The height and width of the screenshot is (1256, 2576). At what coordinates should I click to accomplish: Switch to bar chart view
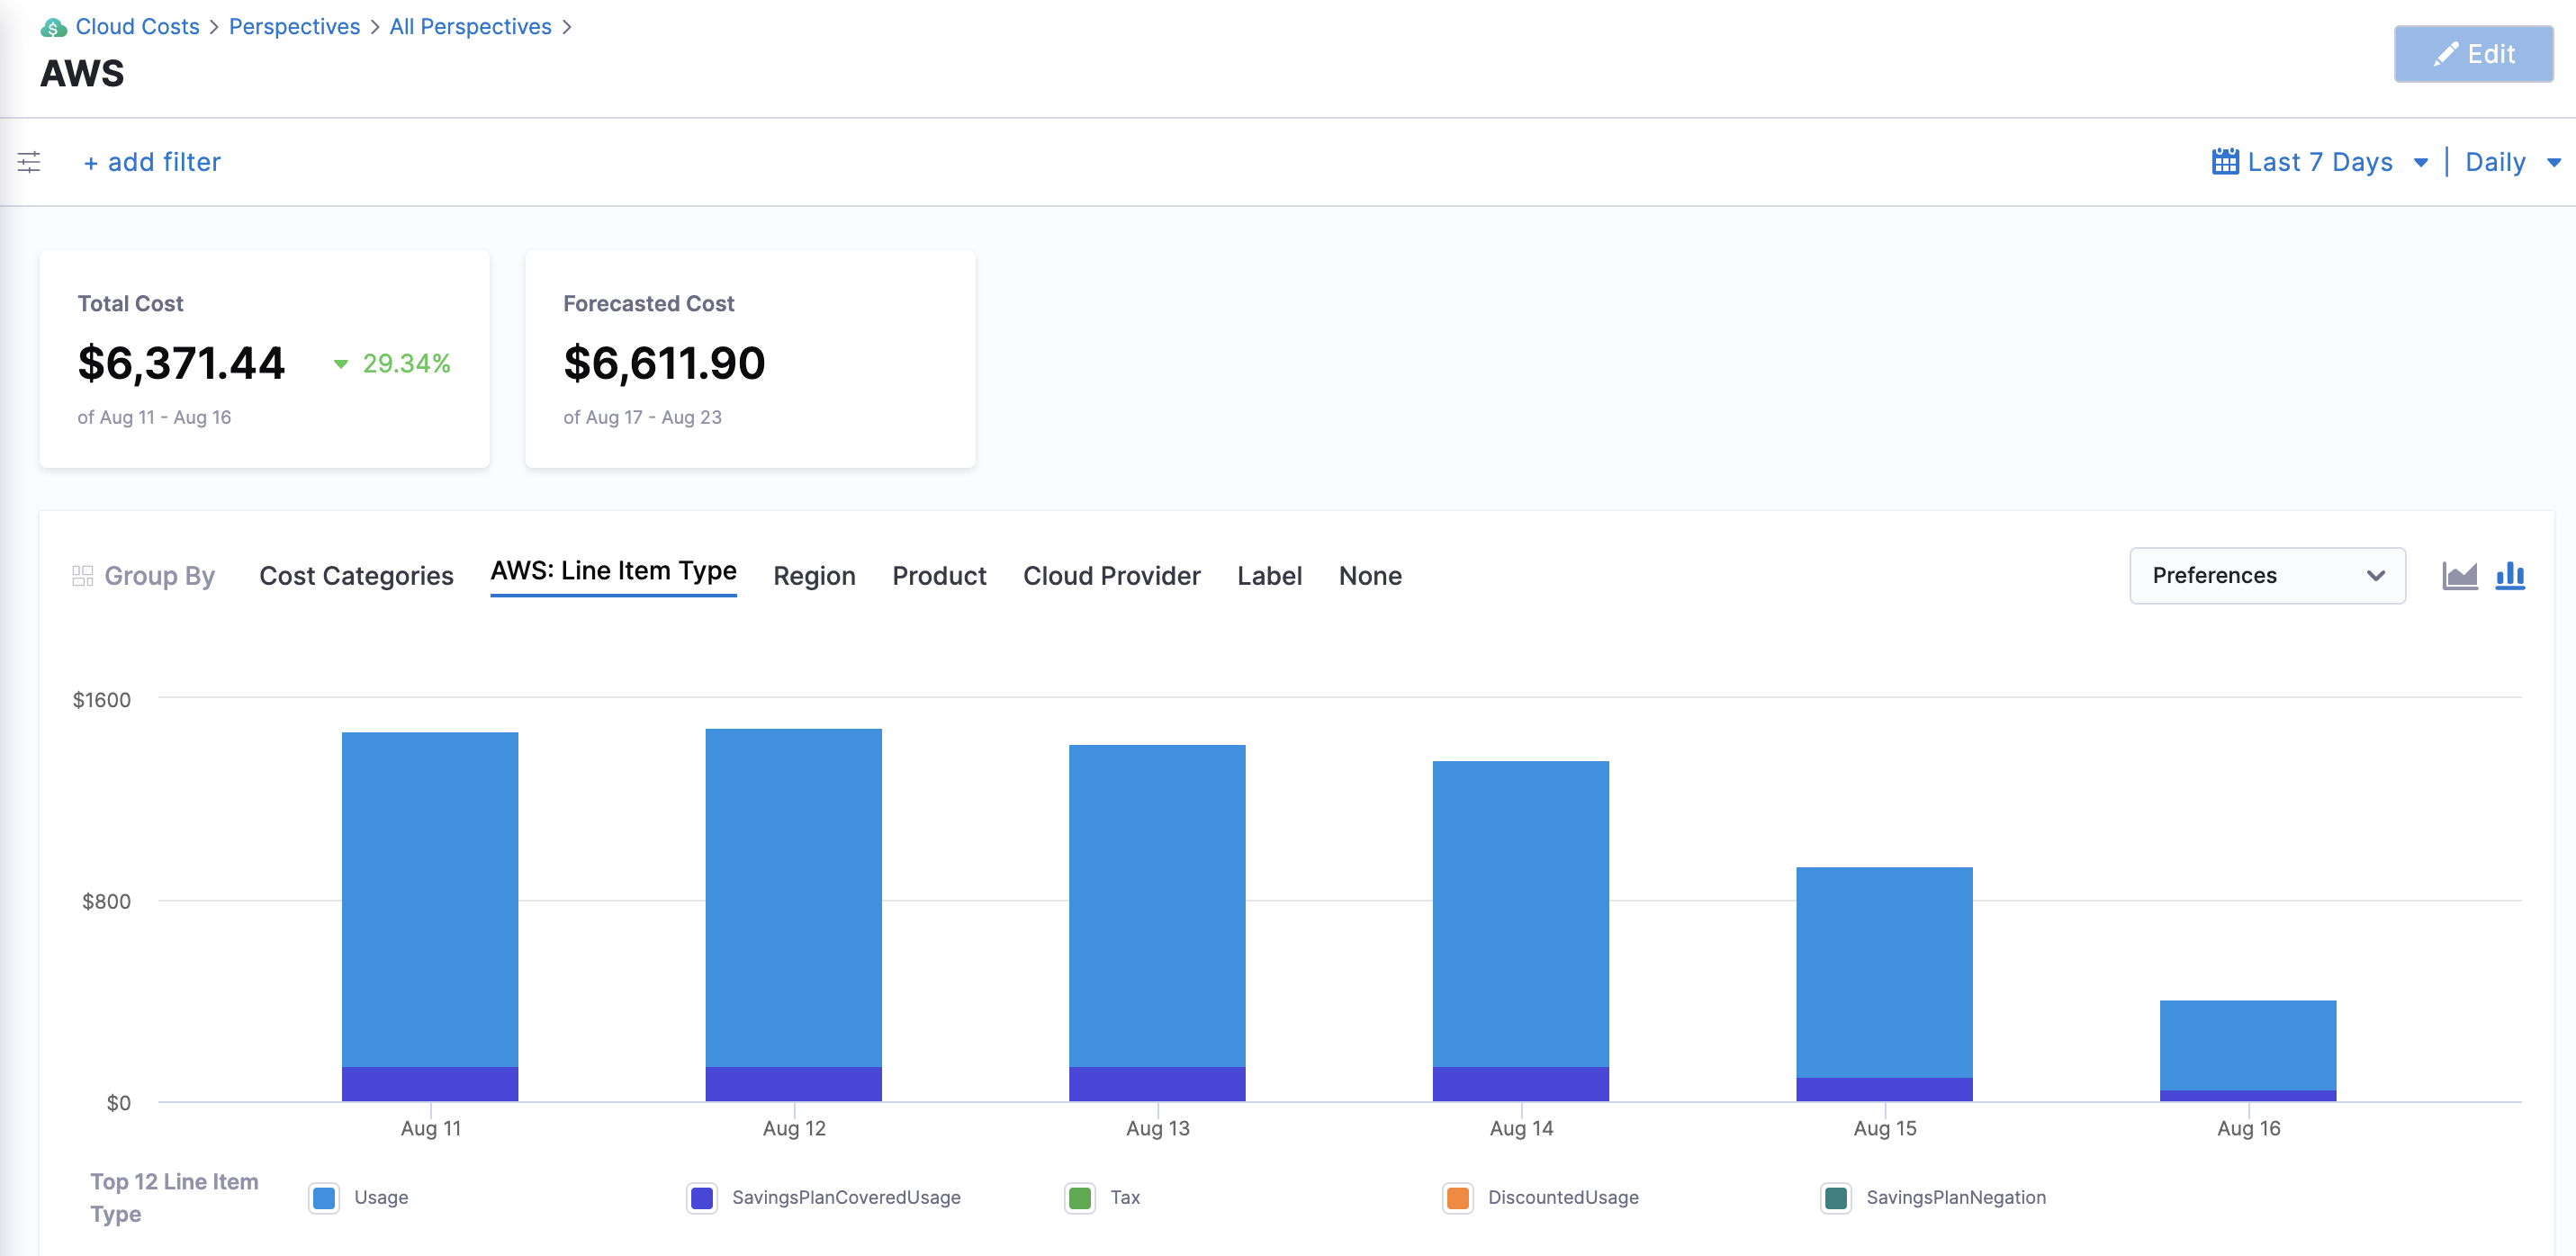click(x=2510, y=575)
